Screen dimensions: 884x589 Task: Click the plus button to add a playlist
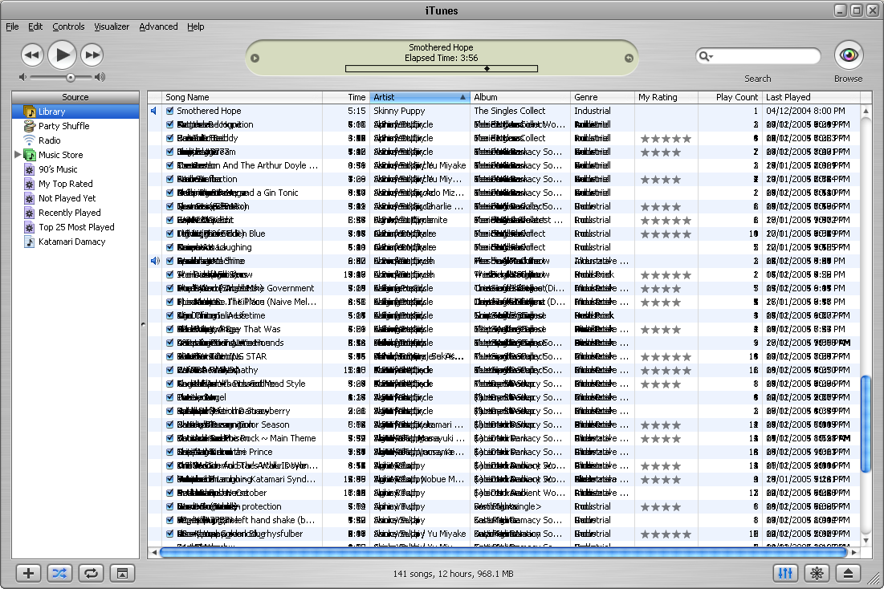point(28,574)
